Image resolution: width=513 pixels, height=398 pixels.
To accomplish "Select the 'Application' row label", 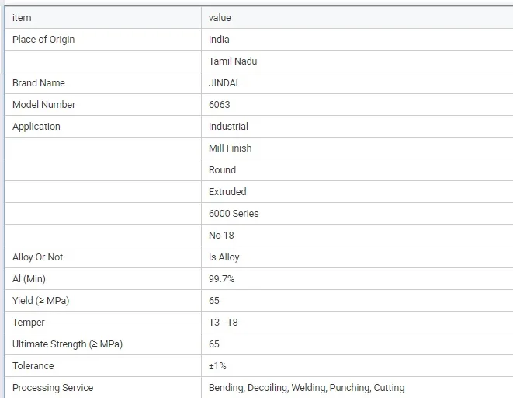I will click(36, 126).
